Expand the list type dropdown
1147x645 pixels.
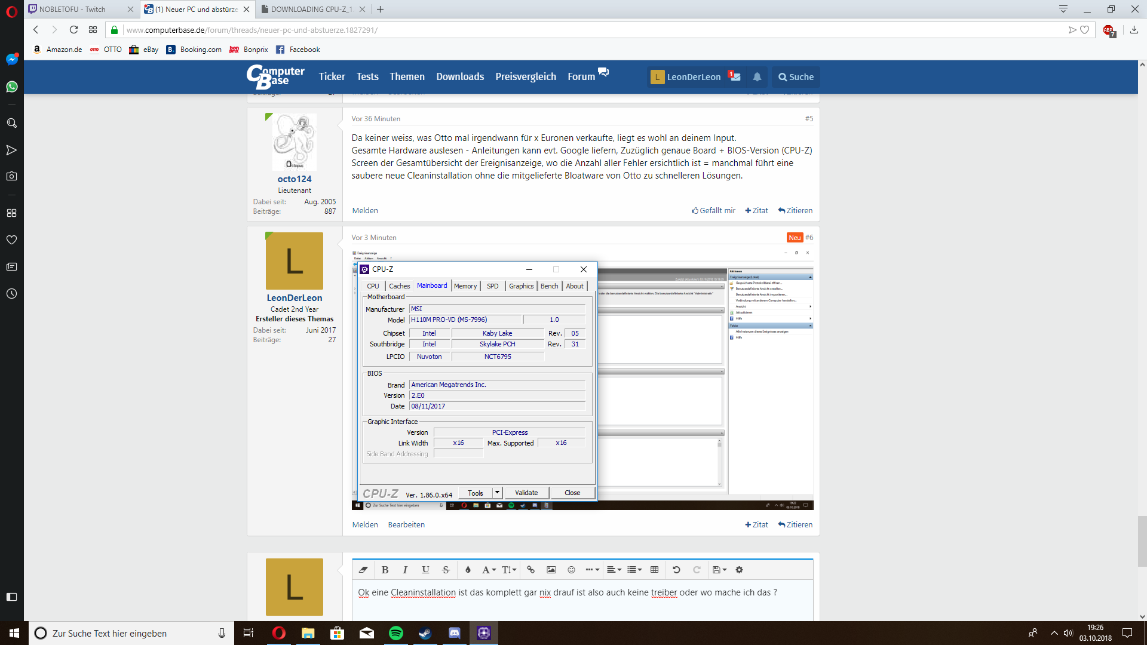point(634,570)
